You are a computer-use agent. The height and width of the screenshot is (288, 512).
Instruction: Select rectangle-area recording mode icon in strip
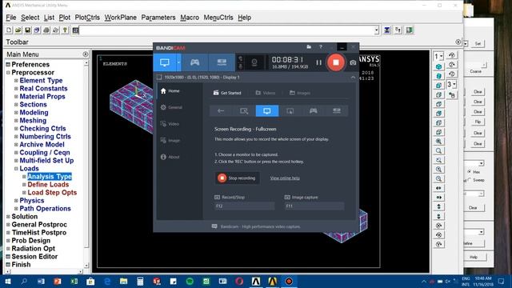pos(244,111)
